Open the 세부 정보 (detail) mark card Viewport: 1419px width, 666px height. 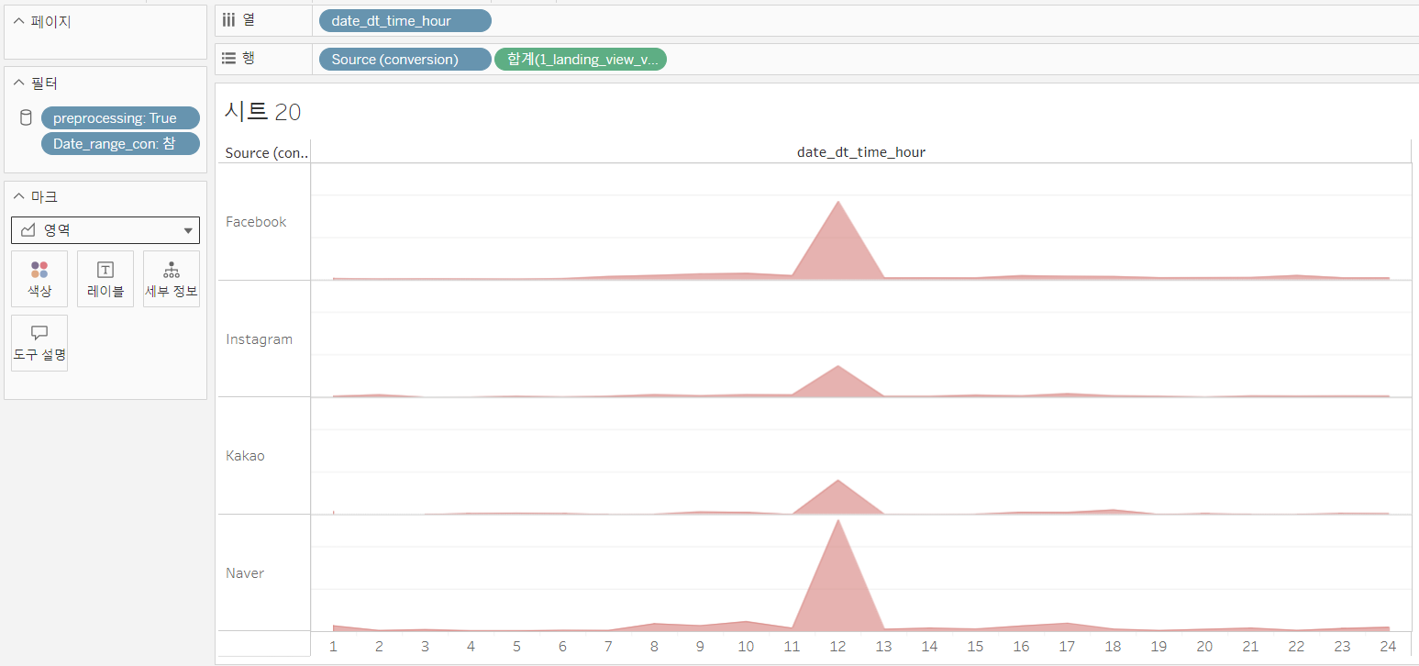(172, 279)
